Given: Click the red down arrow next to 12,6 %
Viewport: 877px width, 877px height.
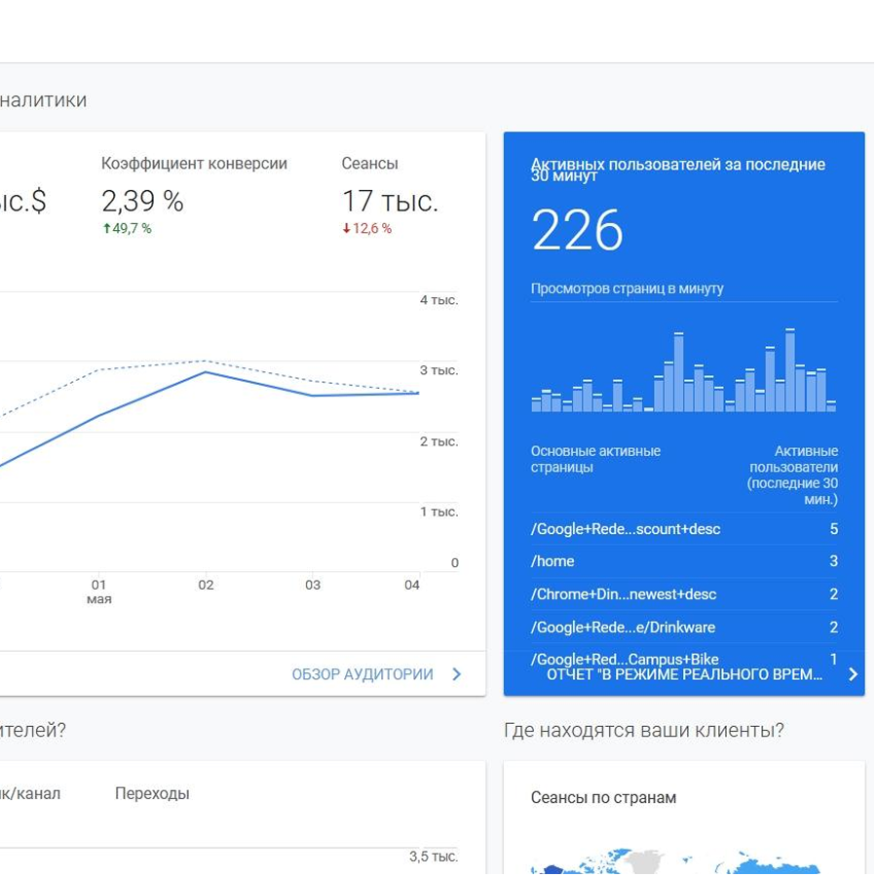Looking at the screenshot, I should pyautogui.click(x=346, y=229).
